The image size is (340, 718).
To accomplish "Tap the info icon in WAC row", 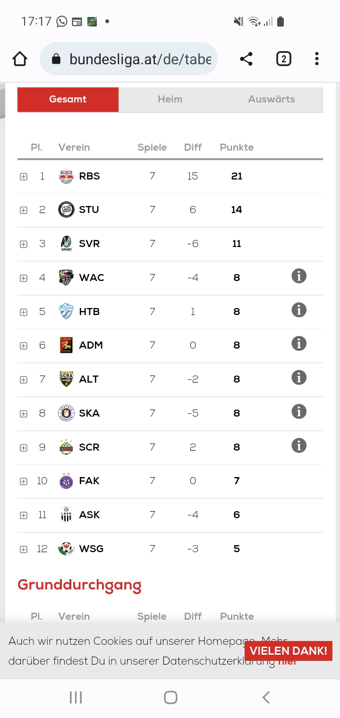I will coord(298,276).
